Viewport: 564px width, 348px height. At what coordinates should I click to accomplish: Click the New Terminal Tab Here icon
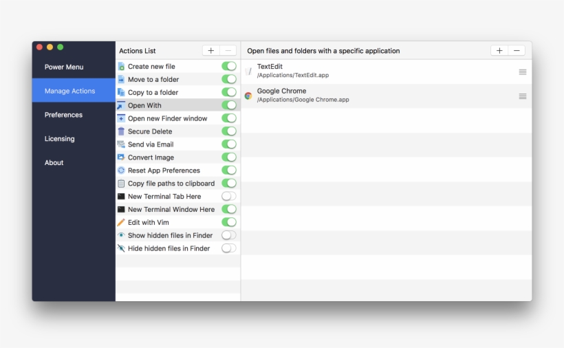121,196
